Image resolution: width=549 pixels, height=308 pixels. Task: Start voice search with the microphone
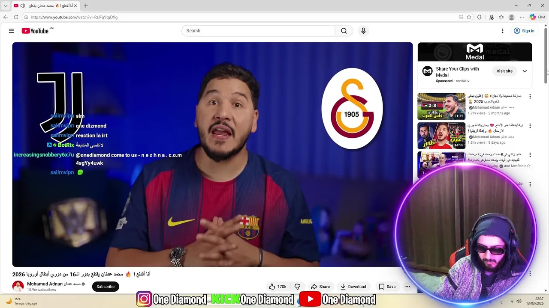point(363,31)
